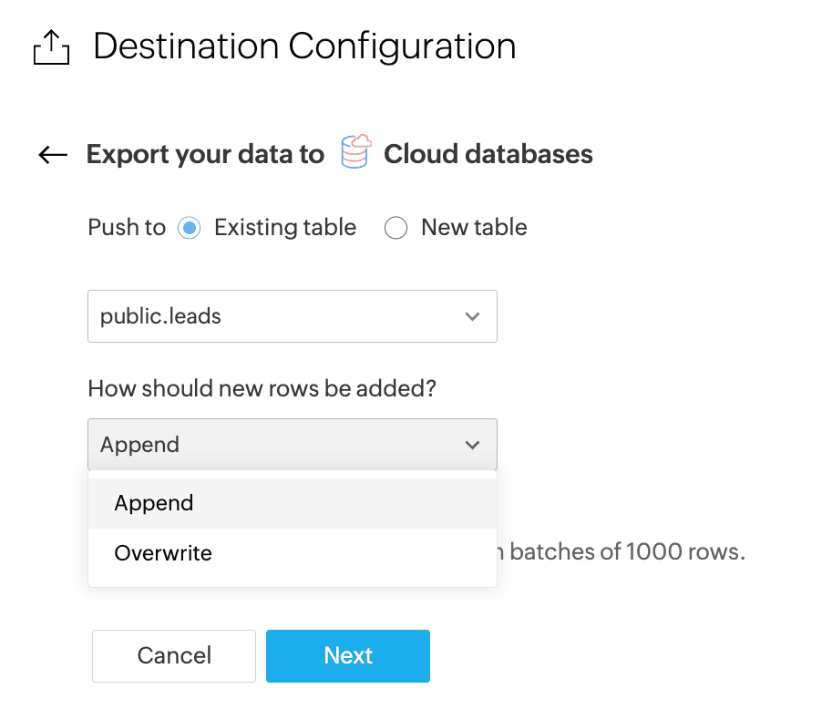
Task: Go back using the left arrow
Action: (53, 155)
